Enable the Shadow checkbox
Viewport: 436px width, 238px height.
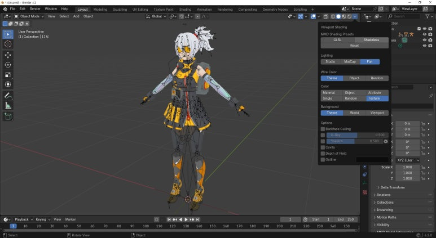point(323,141)
